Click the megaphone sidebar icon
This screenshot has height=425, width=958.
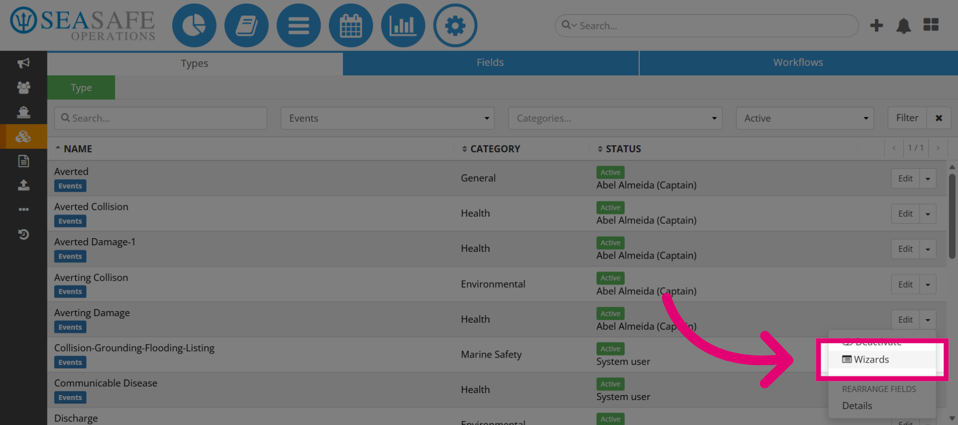tap(23, 63)
